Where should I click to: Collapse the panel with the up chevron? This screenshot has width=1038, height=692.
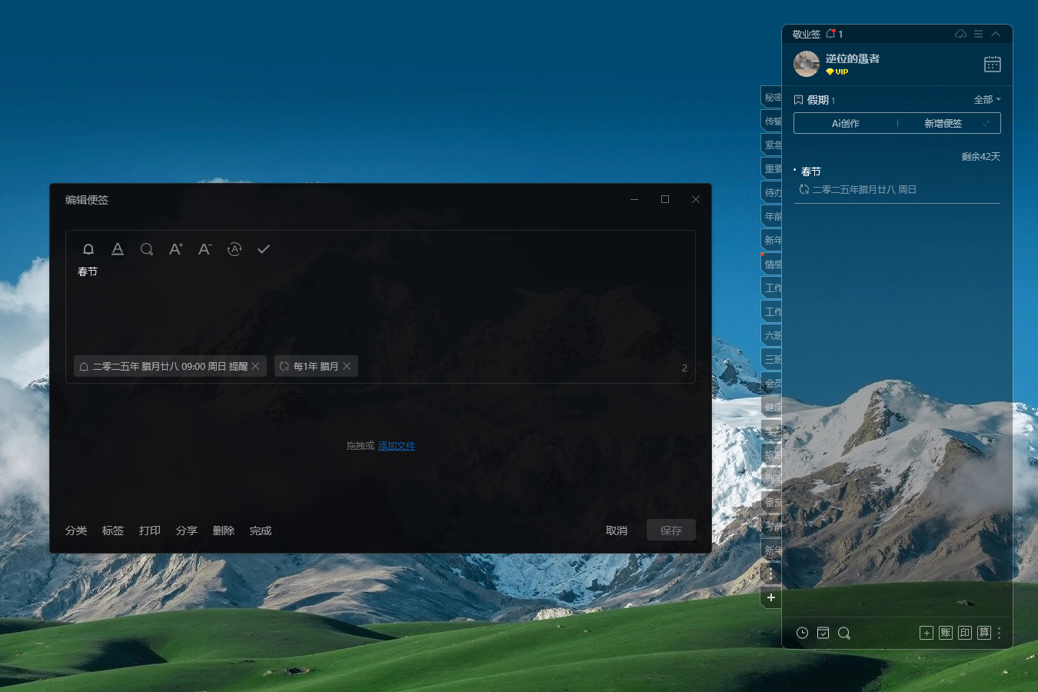(x=996, y=34)
